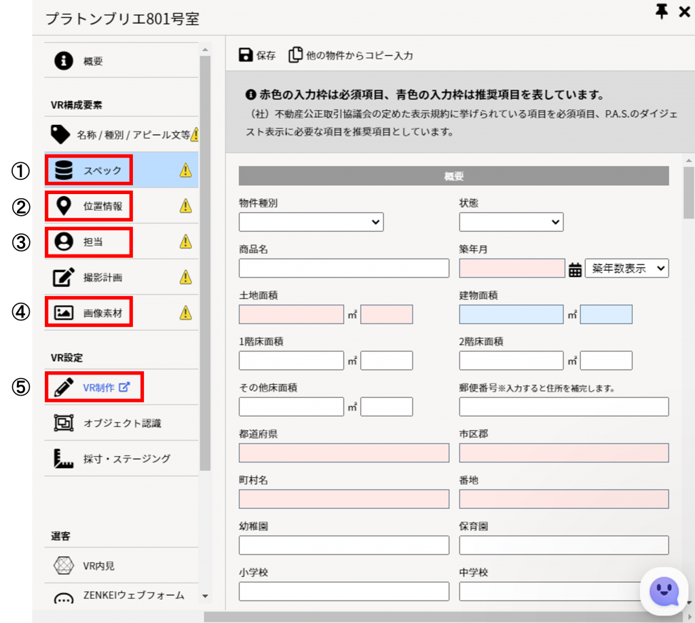Viewport: 695px width, 623px height.
Task: Click the save floppy disk icon
Action: click(246, 55)
